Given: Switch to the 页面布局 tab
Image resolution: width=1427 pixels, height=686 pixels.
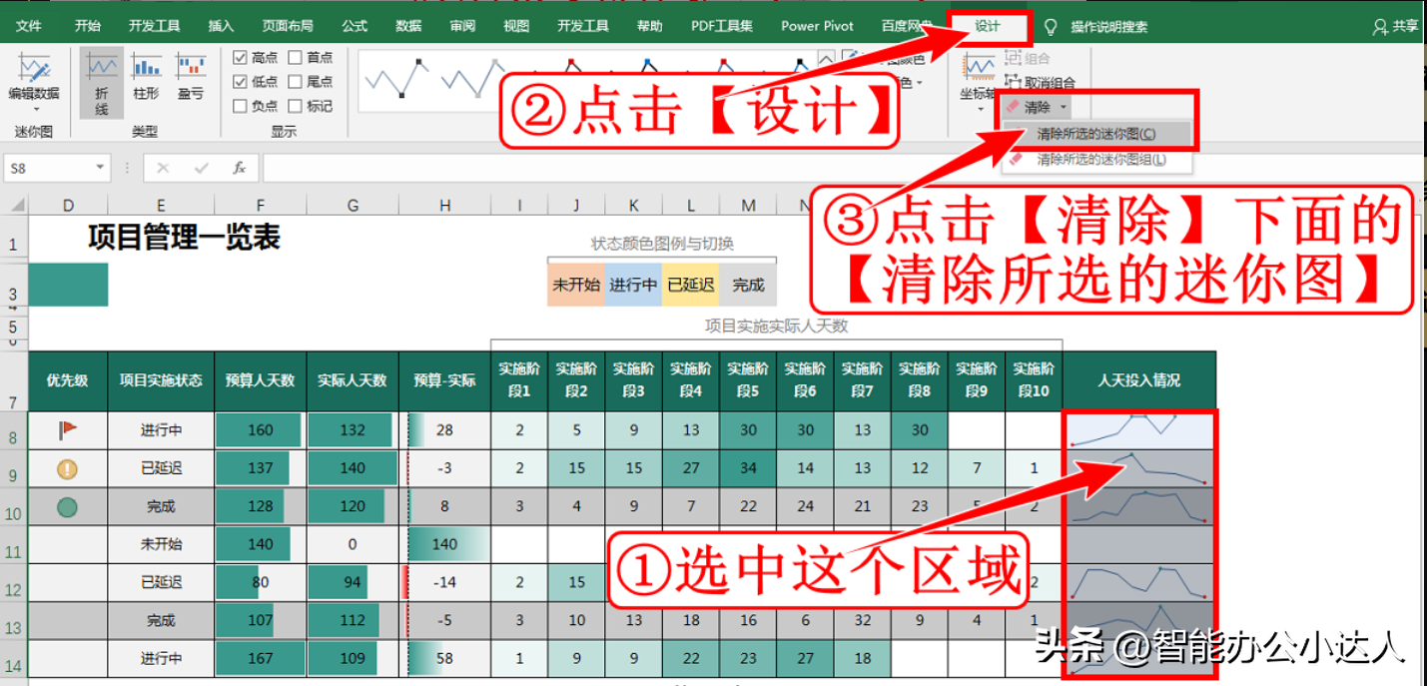Looking at the screenshot, I should tap(288, 26).
